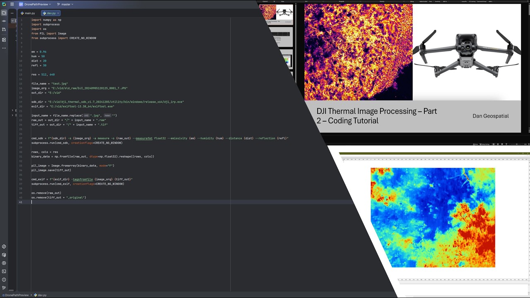Click the 'em = 0.96' line
530x298 pixels.
coord(39,52)
